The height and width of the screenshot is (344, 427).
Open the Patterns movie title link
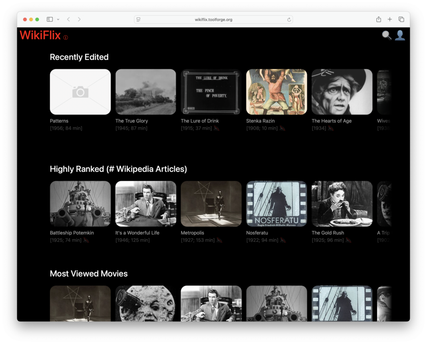click(x=59, y=121)
